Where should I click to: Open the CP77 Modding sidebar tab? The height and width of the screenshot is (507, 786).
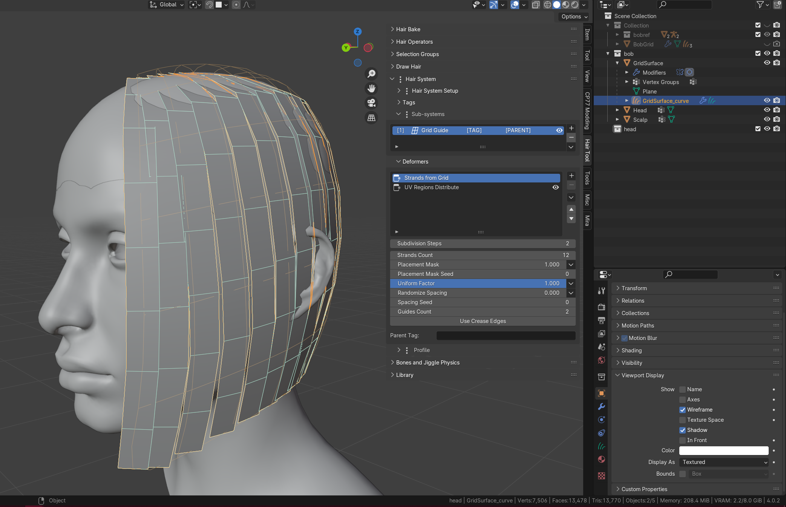[x=587, y=110]
